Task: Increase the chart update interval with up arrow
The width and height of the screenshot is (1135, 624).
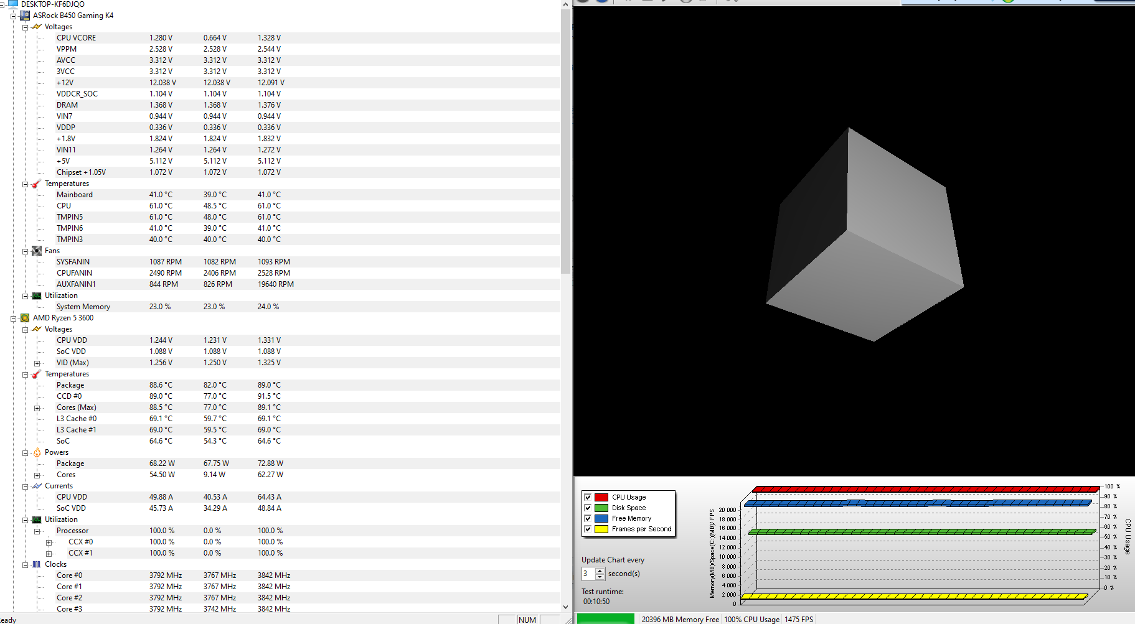Action: 600,570
